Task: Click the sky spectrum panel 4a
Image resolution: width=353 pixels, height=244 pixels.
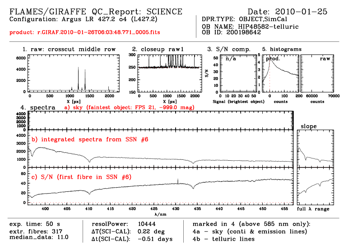Action: point(161,121)
